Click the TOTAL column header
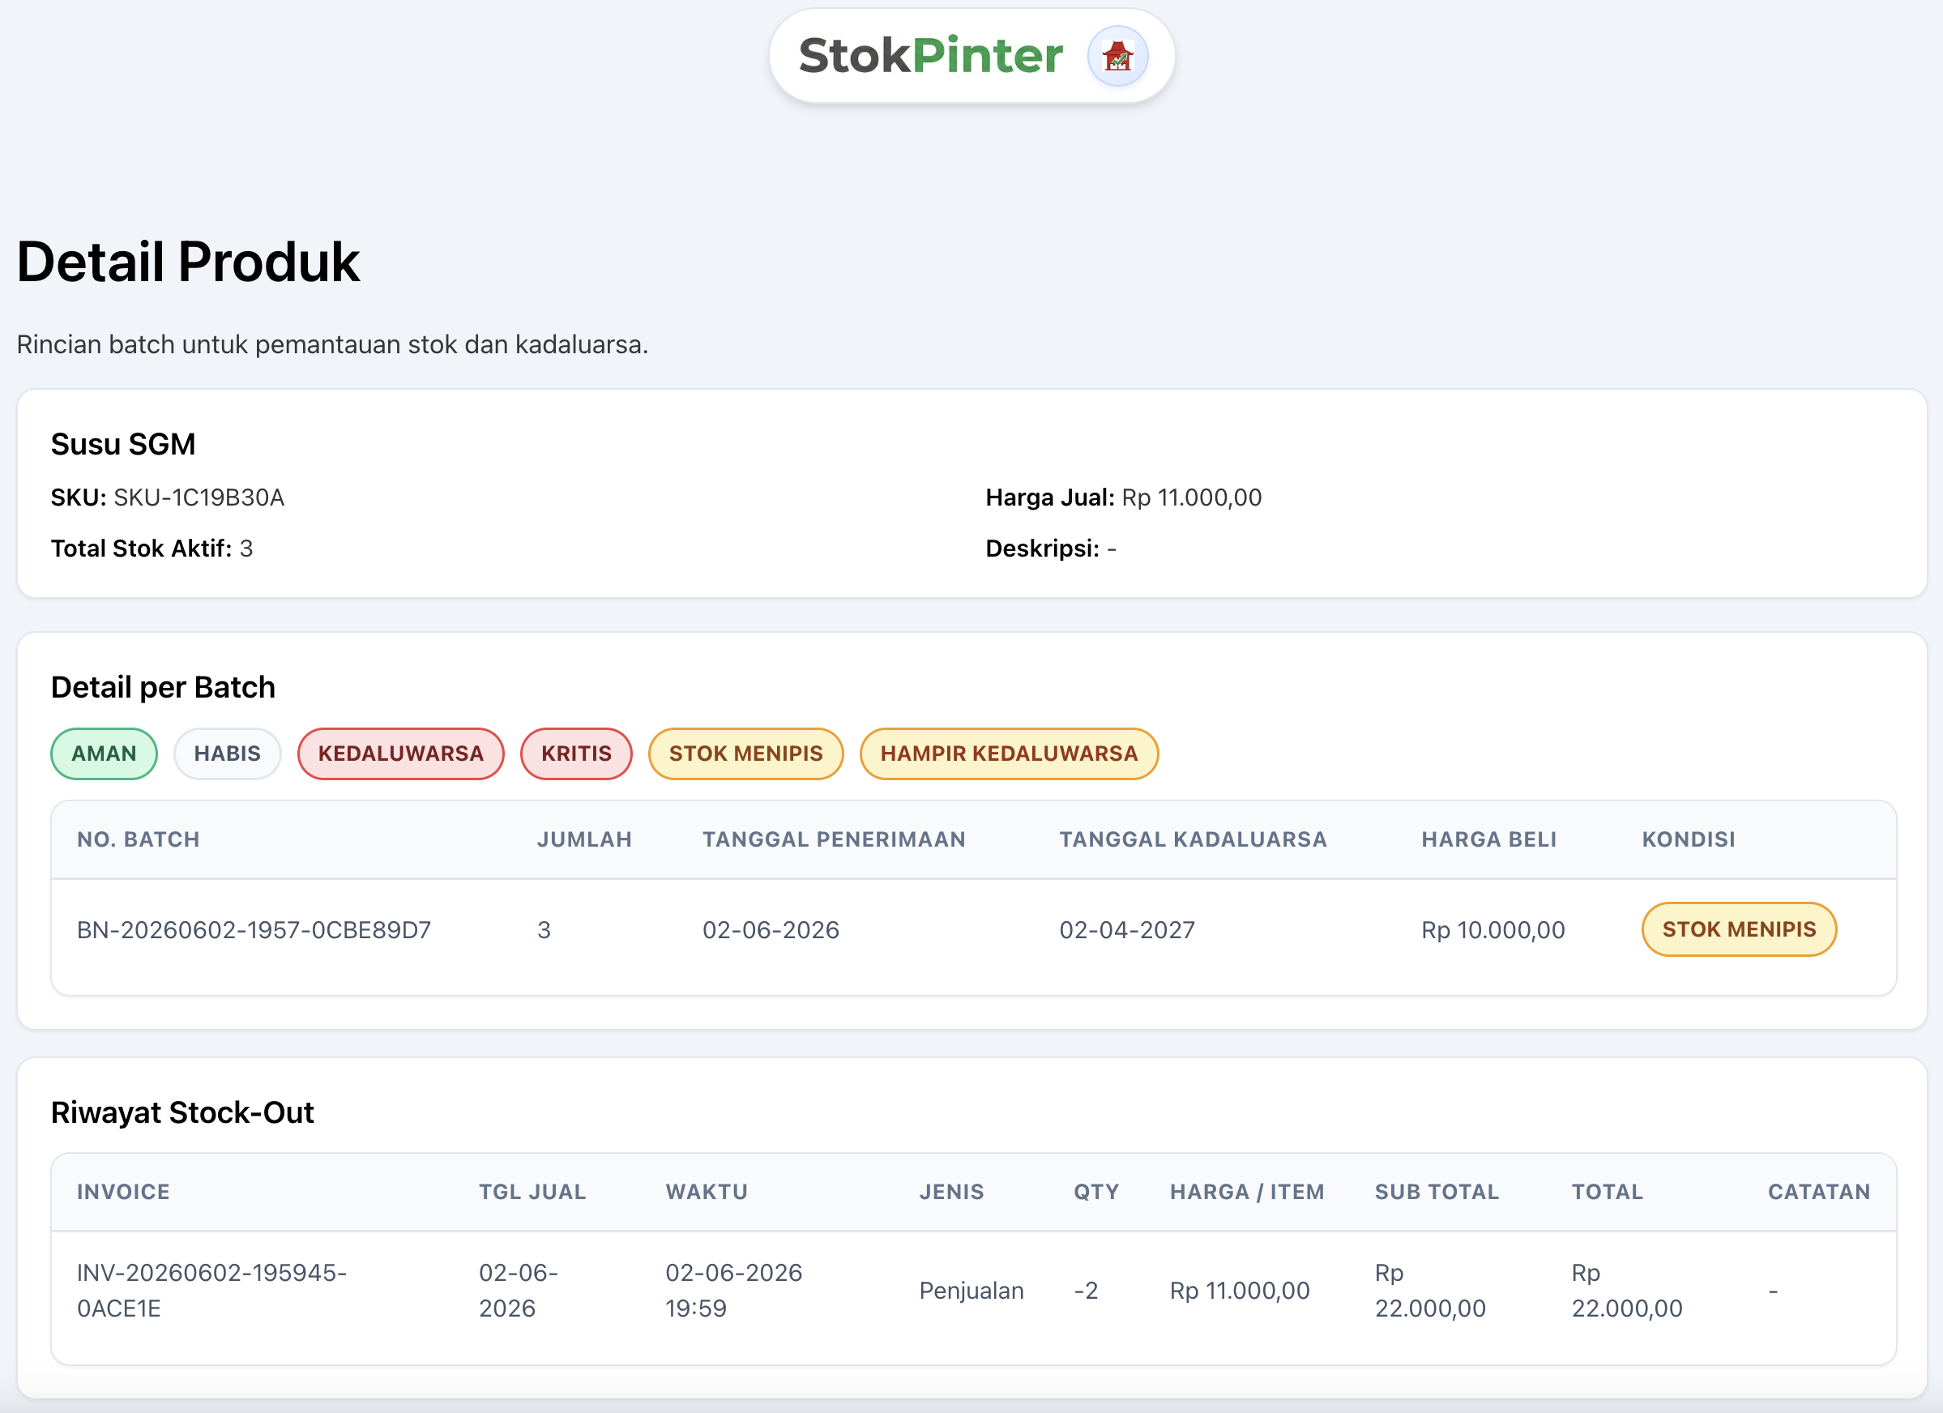Screen dimensions: 1943x1413 coord(1606,1191)
